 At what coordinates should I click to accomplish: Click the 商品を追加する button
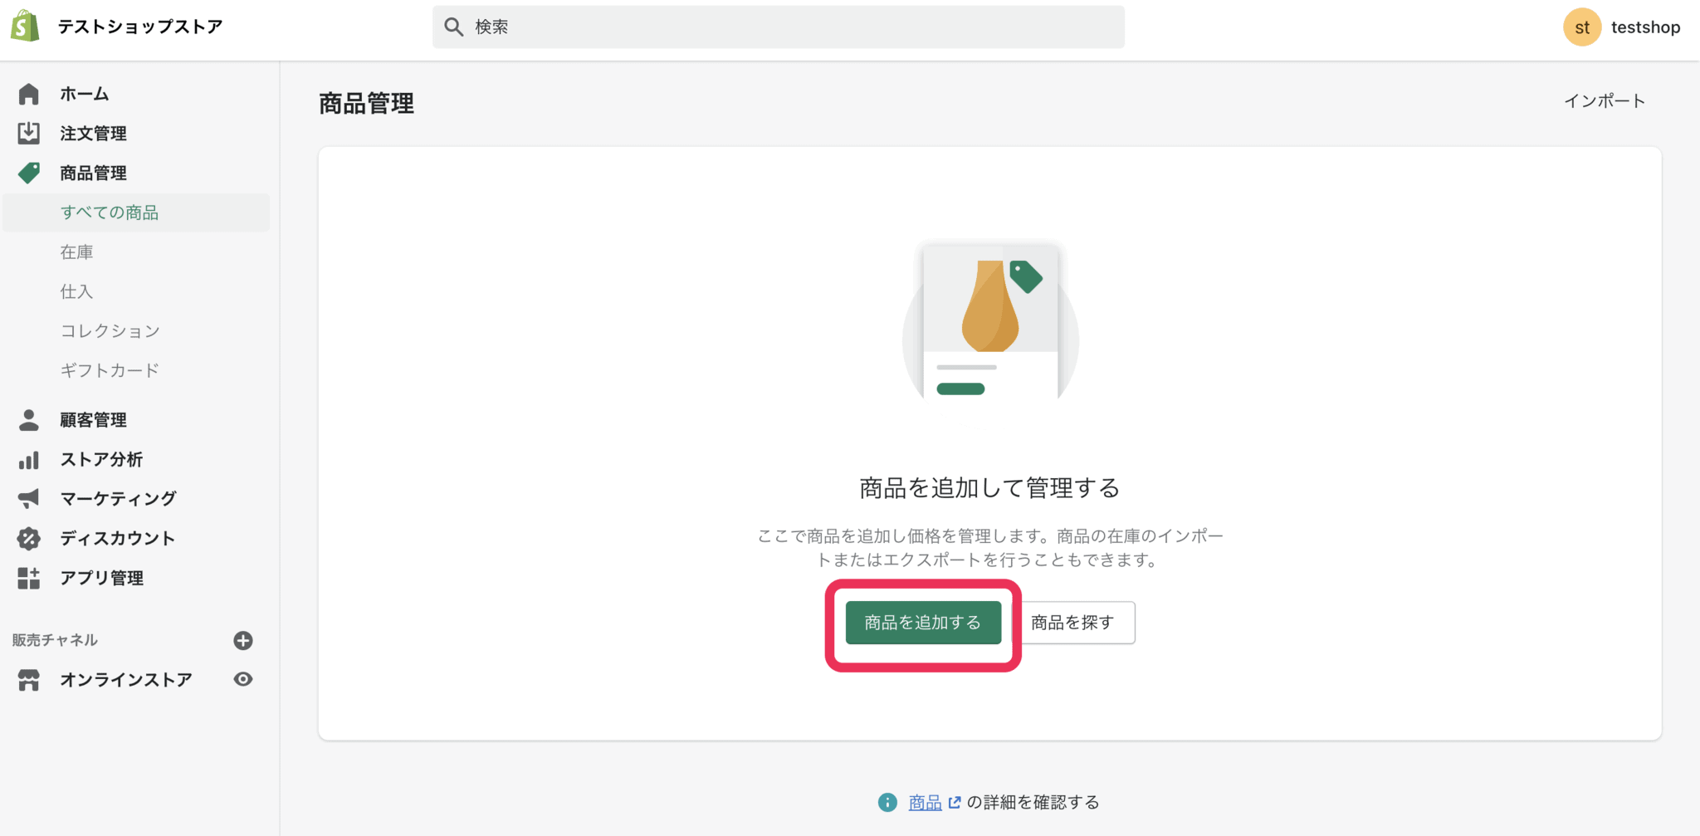(923, 622)
